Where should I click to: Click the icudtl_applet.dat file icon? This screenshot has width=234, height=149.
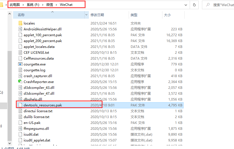(20, 140)
